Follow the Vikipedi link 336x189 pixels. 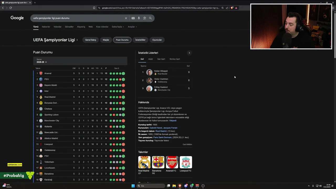coord(173,120)
